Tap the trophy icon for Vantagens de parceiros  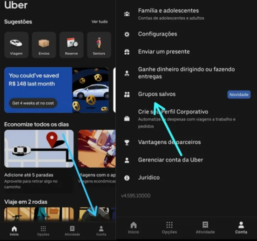pyautogui.click(x=127, y=143)
